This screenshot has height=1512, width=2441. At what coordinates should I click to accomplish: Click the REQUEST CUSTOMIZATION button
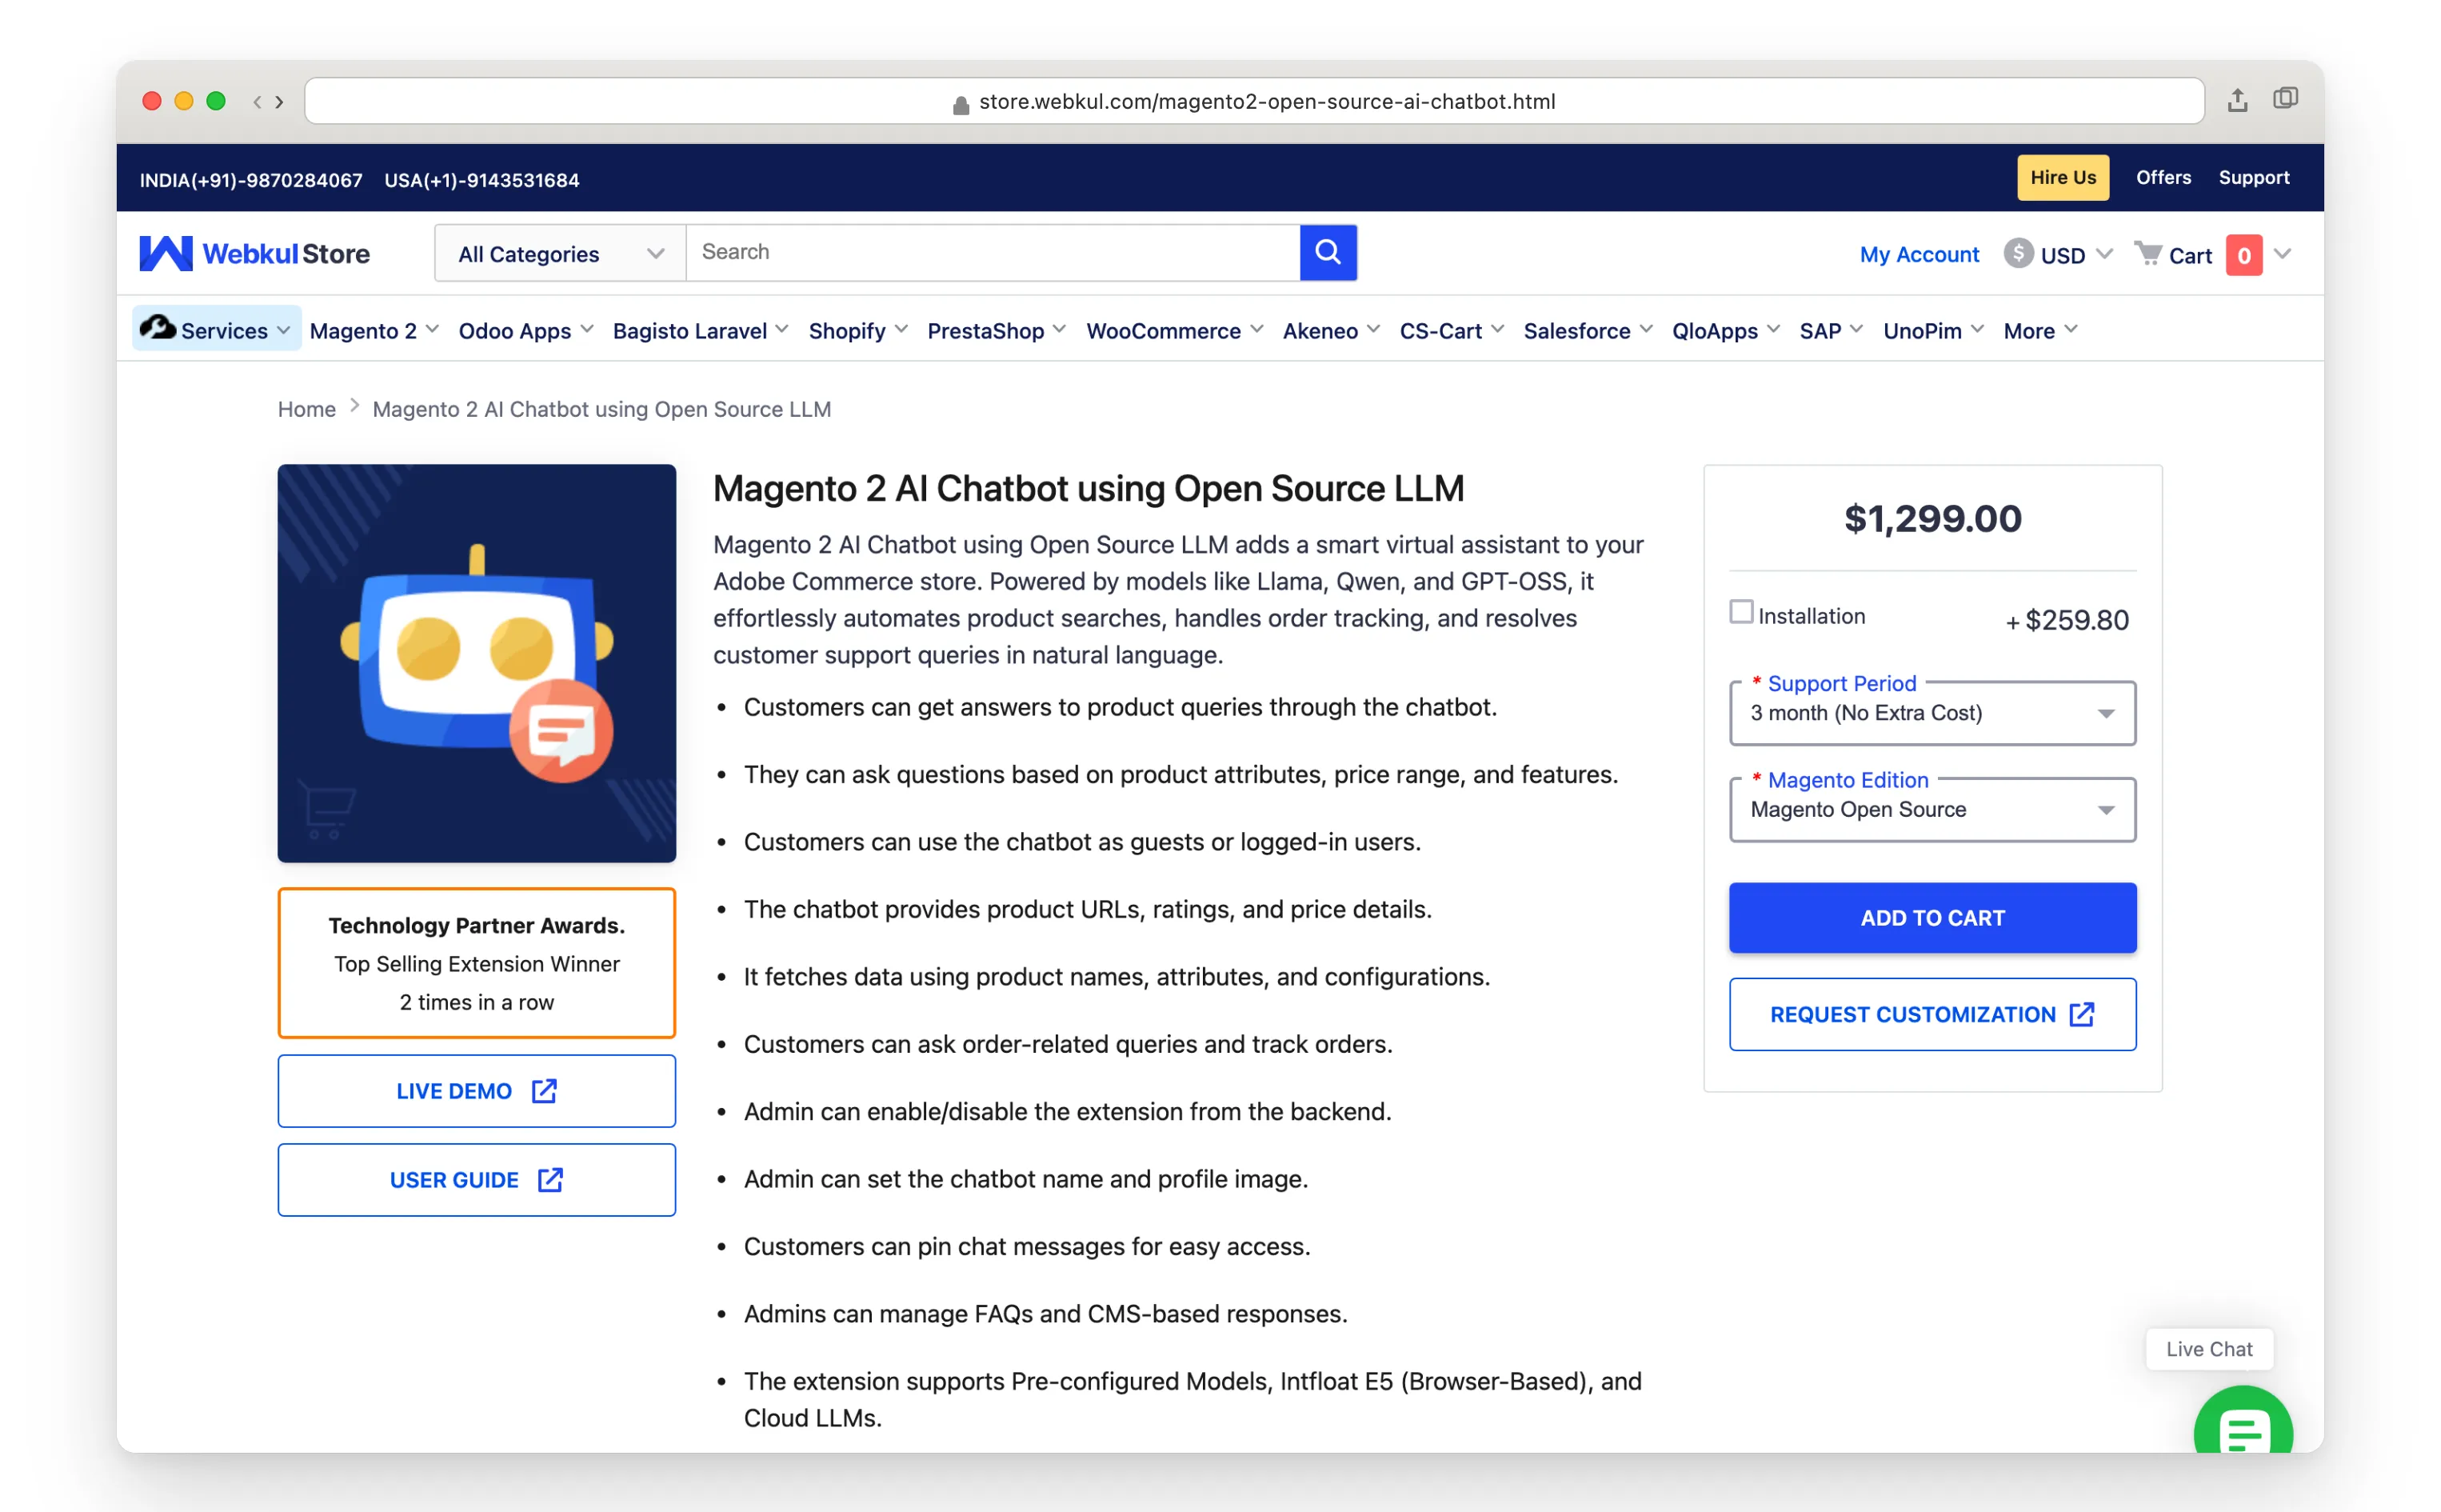[1932, 1014]
